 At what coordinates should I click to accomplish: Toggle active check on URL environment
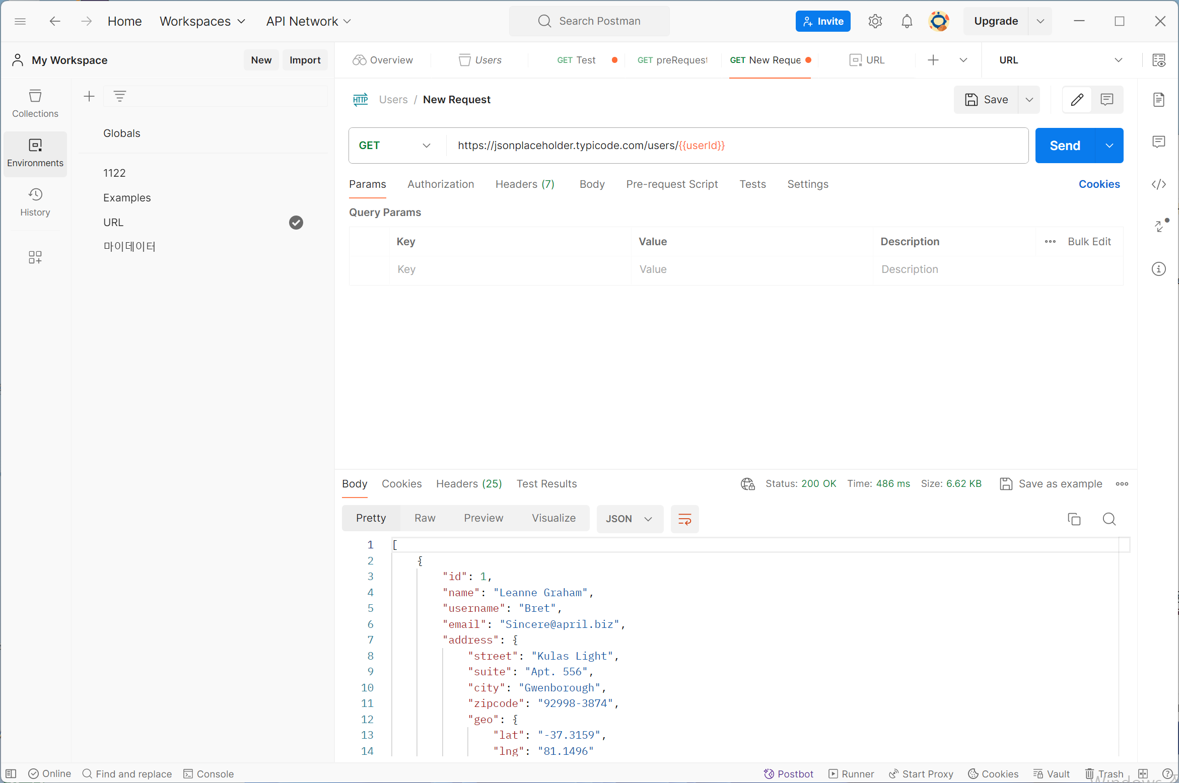pyautogui.click(x=296, y=223)
